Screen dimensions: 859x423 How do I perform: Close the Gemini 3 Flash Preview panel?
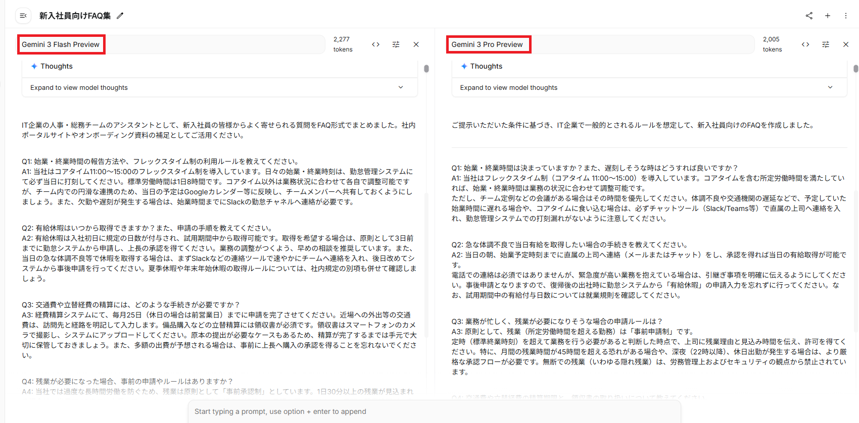(416, 44)
